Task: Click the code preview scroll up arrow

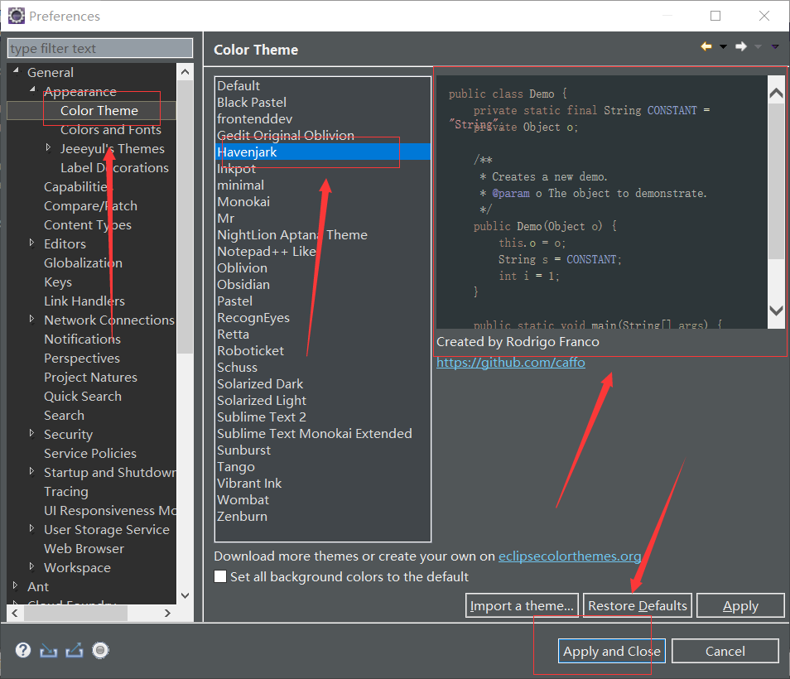Action: click(777, 92)
